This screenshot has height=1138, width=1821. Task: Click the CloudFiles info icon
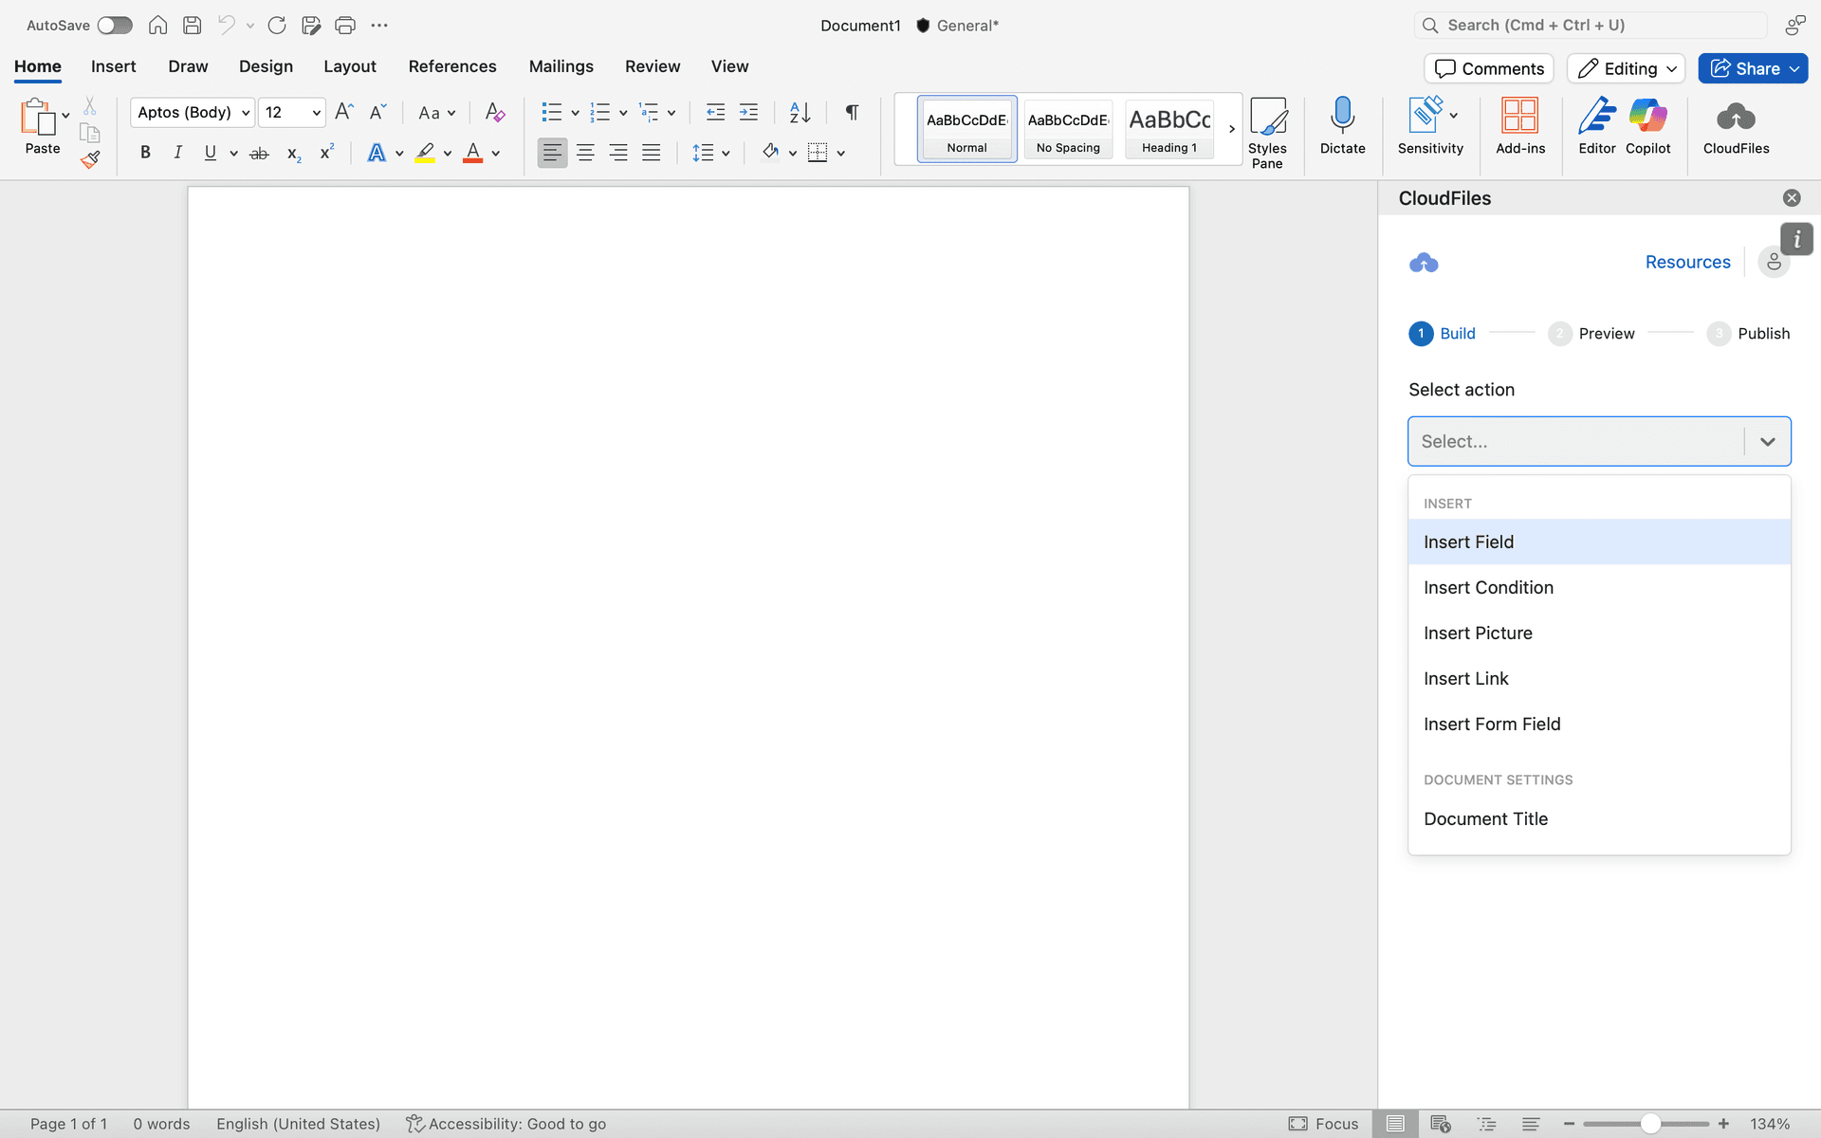click(x=1796, y=239)
